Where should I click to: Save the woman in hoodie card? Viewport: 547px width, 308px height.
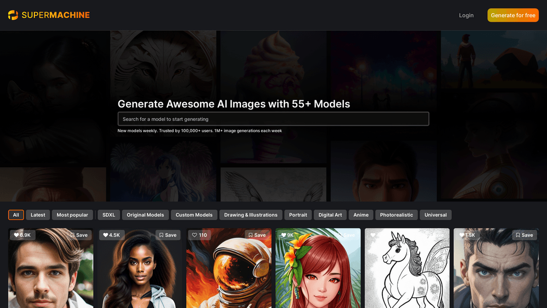click(x=168, y=235)
